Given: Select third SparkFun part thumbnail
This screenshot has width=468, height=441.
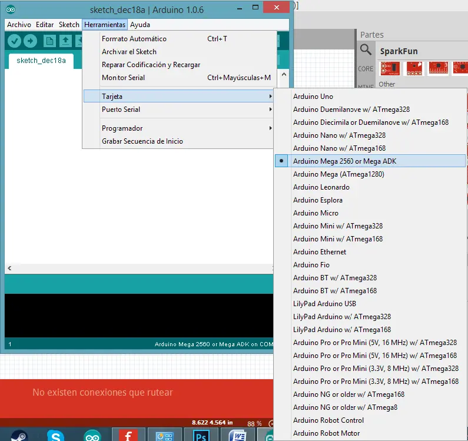Looking at the screenshot, I should [x=438, y=68].
